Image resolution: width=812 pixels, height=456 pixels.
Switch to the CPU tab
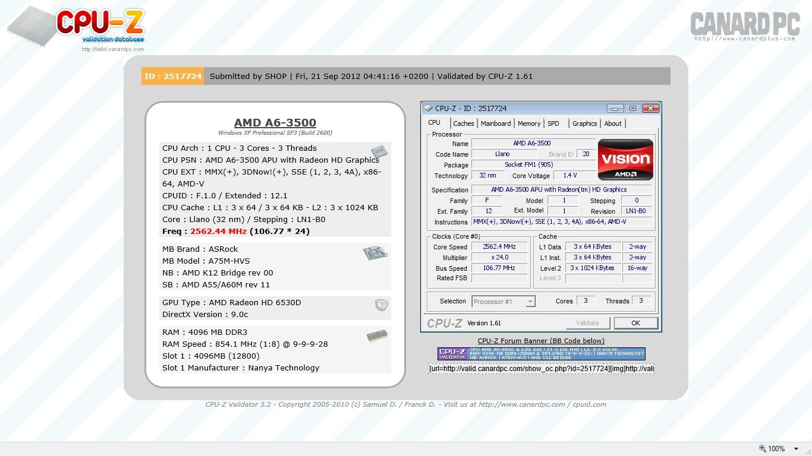click(435, 123)
